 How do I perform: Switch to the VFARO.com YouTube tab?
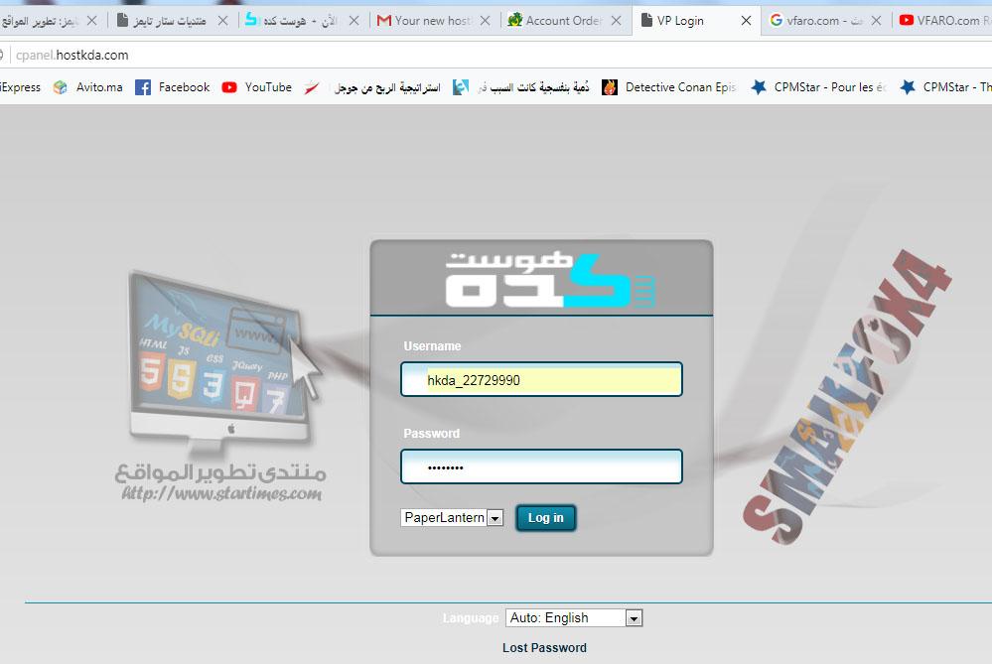944,20
